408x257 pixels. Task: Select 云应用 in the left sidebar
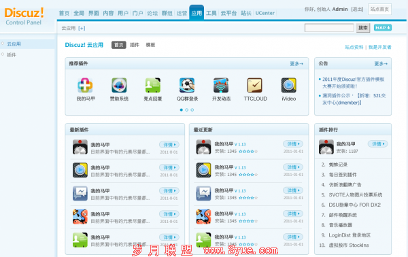14,44
